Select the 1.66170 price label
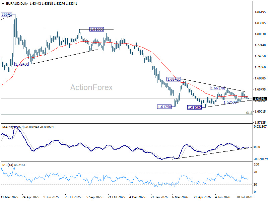Screen dimensions: 268x201 coord(217,88)
